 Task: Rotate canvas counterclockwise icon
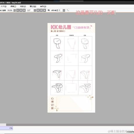(x=38, y=10)
